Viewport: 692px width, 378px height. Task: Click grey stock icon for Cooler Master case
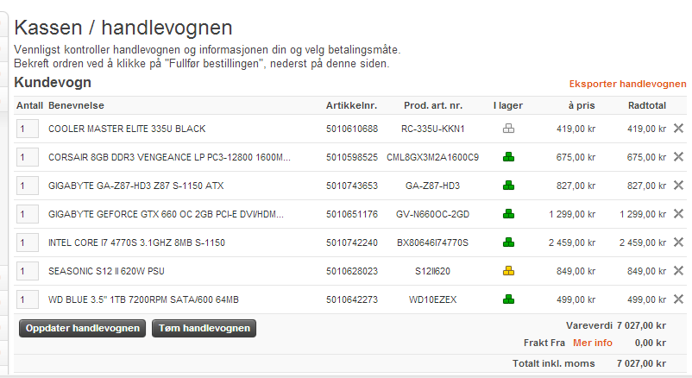[x=508, y=129]
